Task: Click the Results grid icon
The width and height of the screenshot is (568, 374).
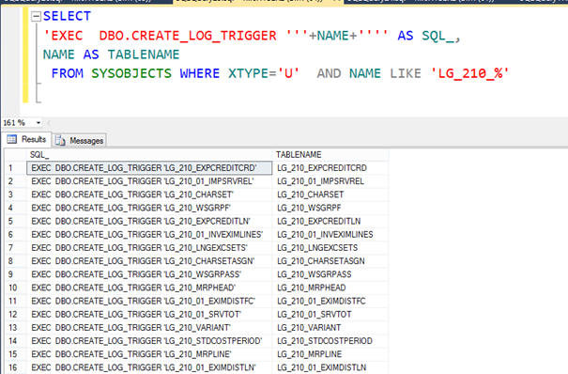Action: tap(12, 139)
